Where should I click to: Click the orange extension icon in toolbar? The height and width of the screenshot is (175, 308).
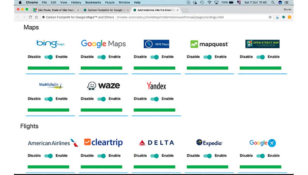pos(289,17)
